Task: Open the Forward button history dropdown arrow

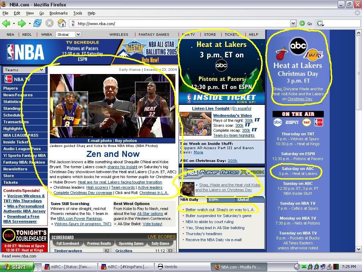Action: (x=30, y=23)
